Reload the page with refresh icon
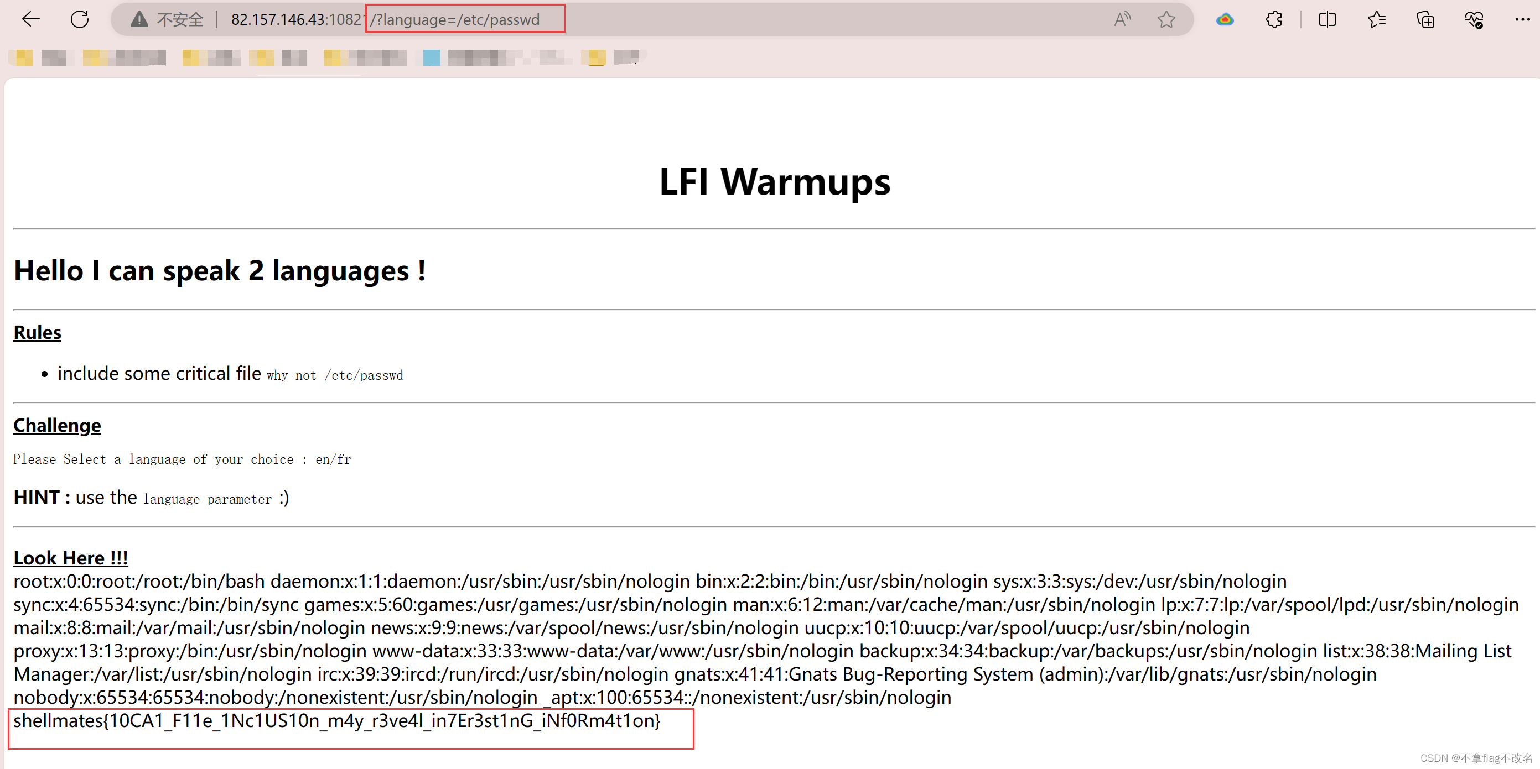The image size is (1540, 769). (80, 19)
